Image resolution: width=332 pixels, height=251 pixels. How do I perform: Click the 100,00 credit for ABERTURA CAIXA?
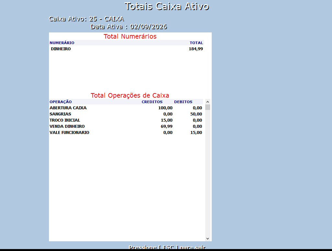tap(165, 108)
